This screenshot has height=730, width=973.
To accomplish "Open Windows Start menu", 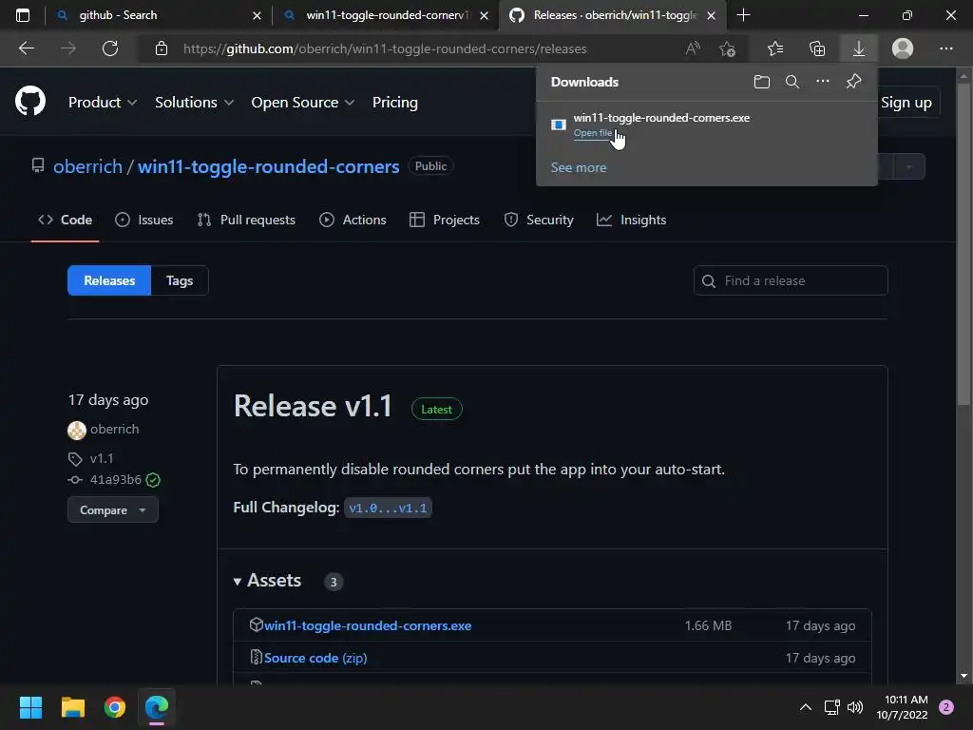I will click(x=30, y=707).
